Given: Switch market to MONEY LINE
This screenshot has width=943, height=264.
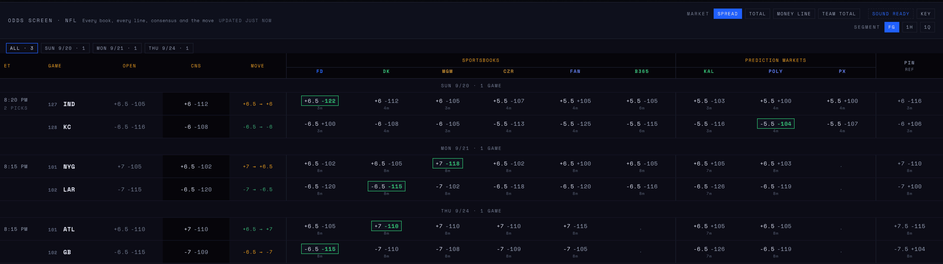Looking at the screenshot, I should 794,14.
